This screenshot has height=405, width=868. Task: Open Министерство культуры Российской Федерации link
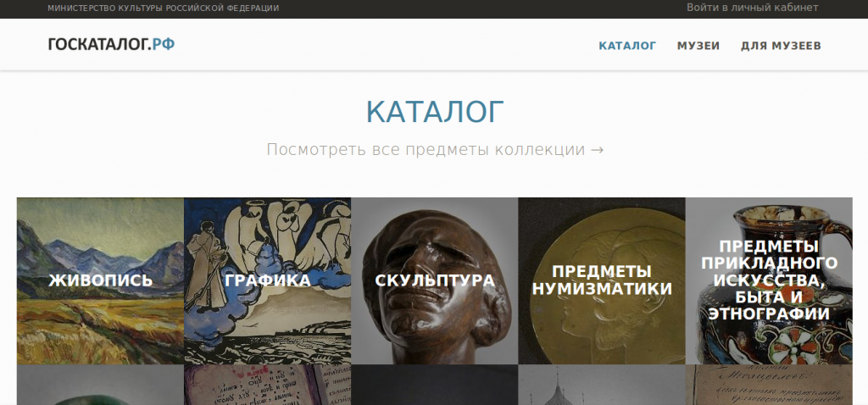click(164, 8)
